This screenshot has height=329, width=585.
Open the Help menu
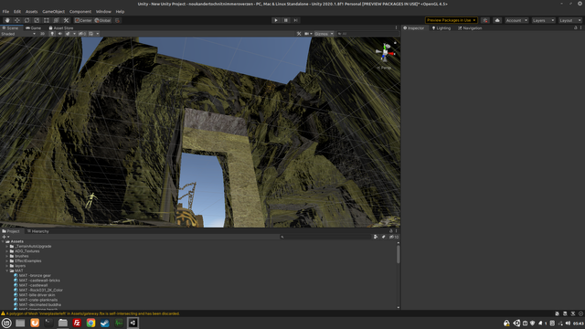[x=120, y=12]
